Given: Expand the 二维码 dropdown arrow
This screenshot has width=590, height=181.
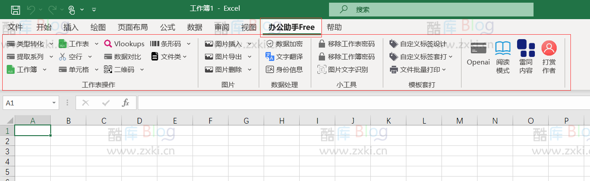Looking at the screenshot, I should 142,69.
